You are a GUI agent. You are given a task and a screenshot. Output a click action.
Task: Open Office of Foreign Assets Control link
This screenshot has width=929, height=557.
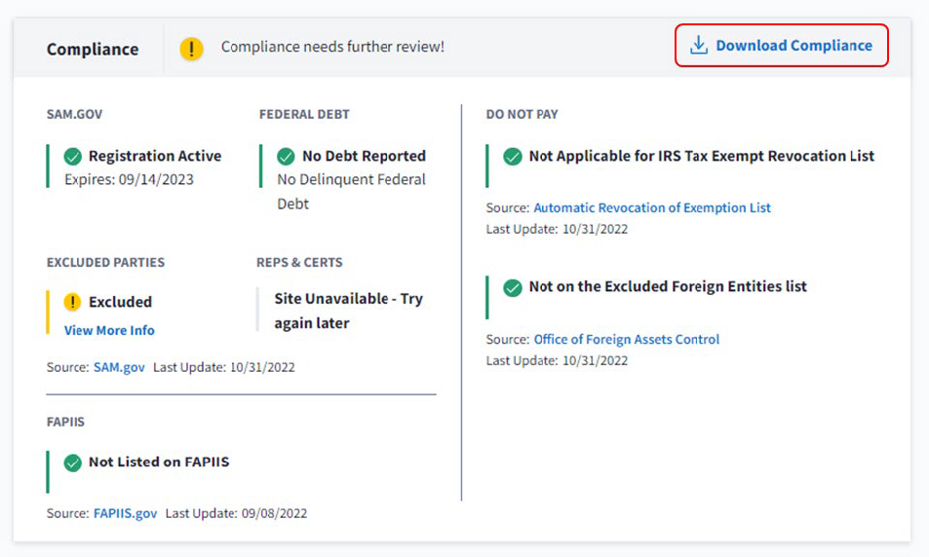pyautogui.click(x=626, y=340)
